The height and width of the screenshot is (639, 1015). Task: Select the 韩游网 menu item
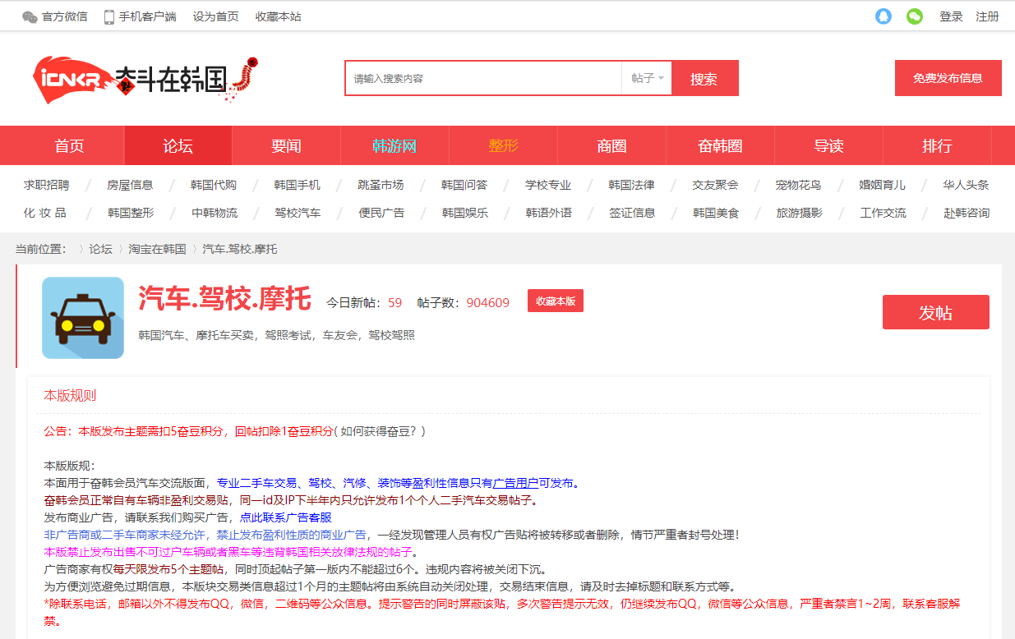pyautogui.click(x=394, y=145)
